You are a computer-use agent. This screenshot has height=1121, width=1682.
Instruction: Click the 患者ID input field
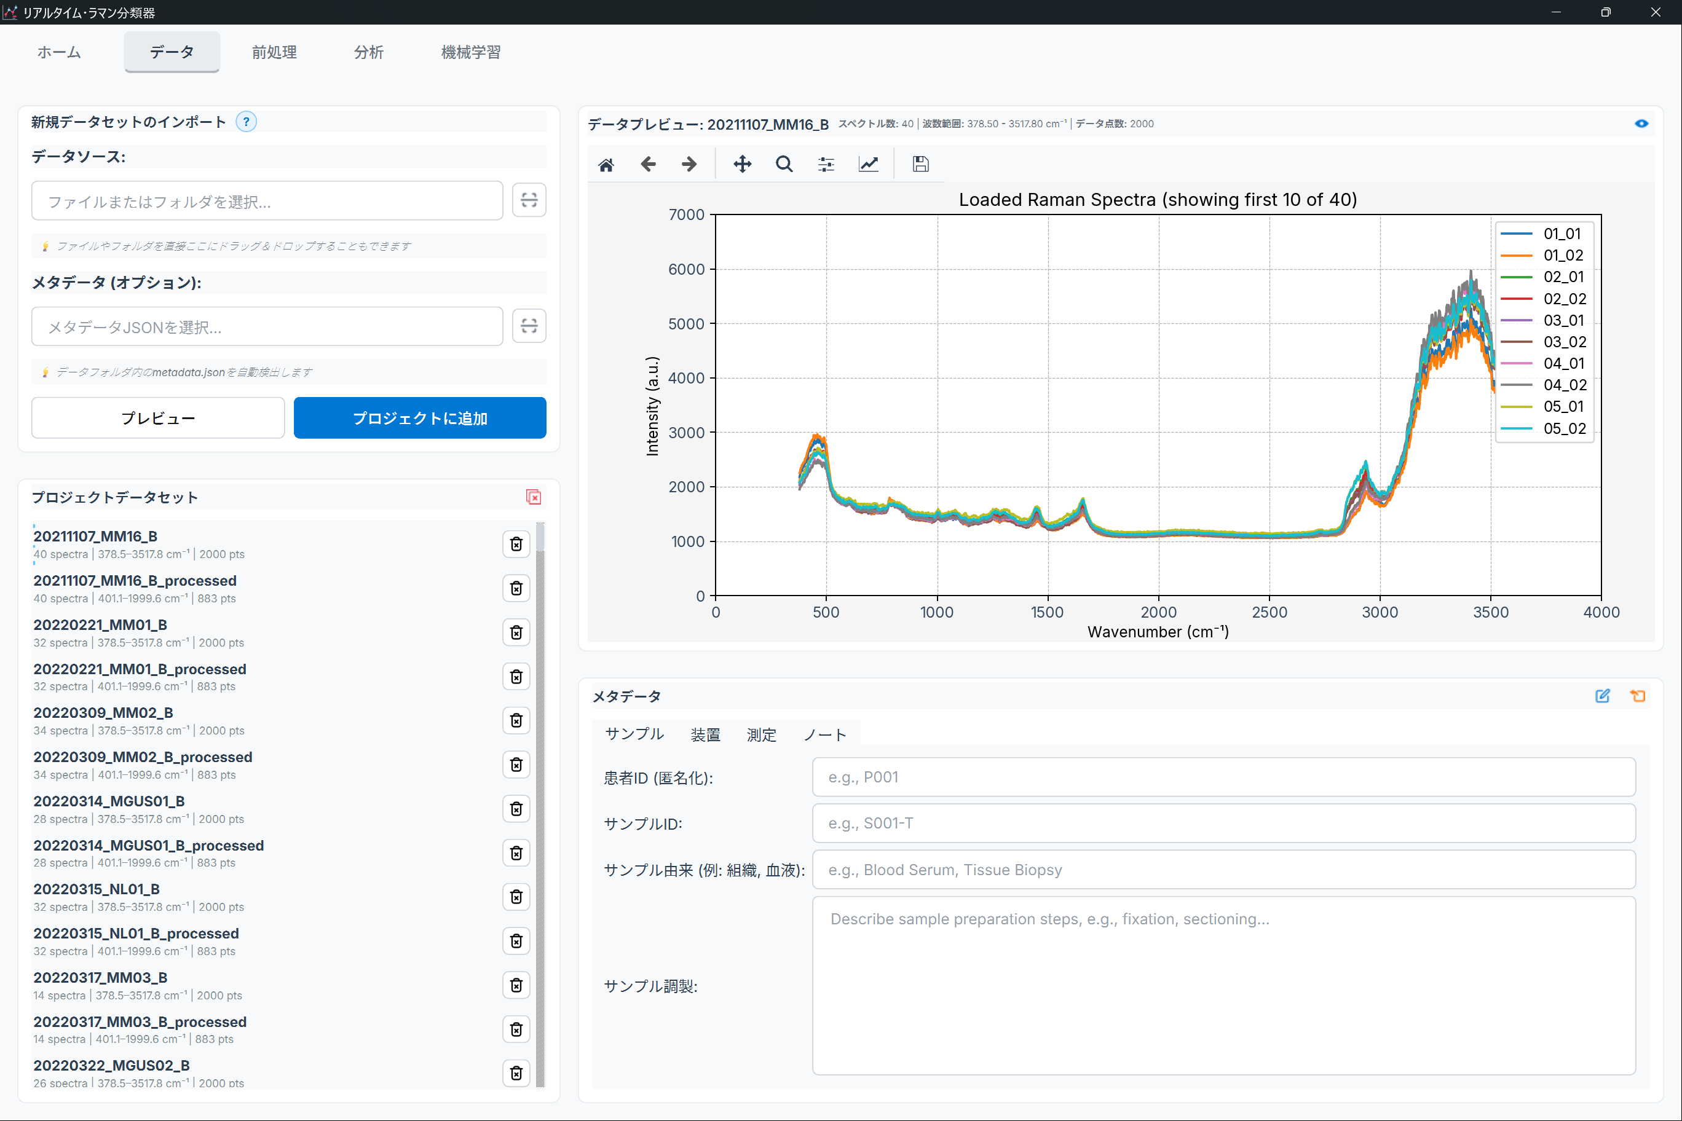point(1223,777)
